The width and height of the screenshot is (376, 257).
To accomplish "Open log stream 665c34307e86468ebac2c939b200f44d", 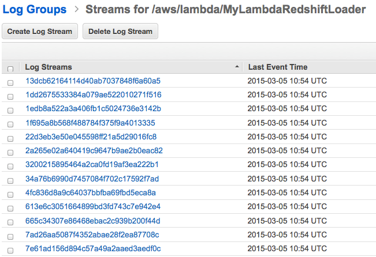I will click(x=93, y=221).
